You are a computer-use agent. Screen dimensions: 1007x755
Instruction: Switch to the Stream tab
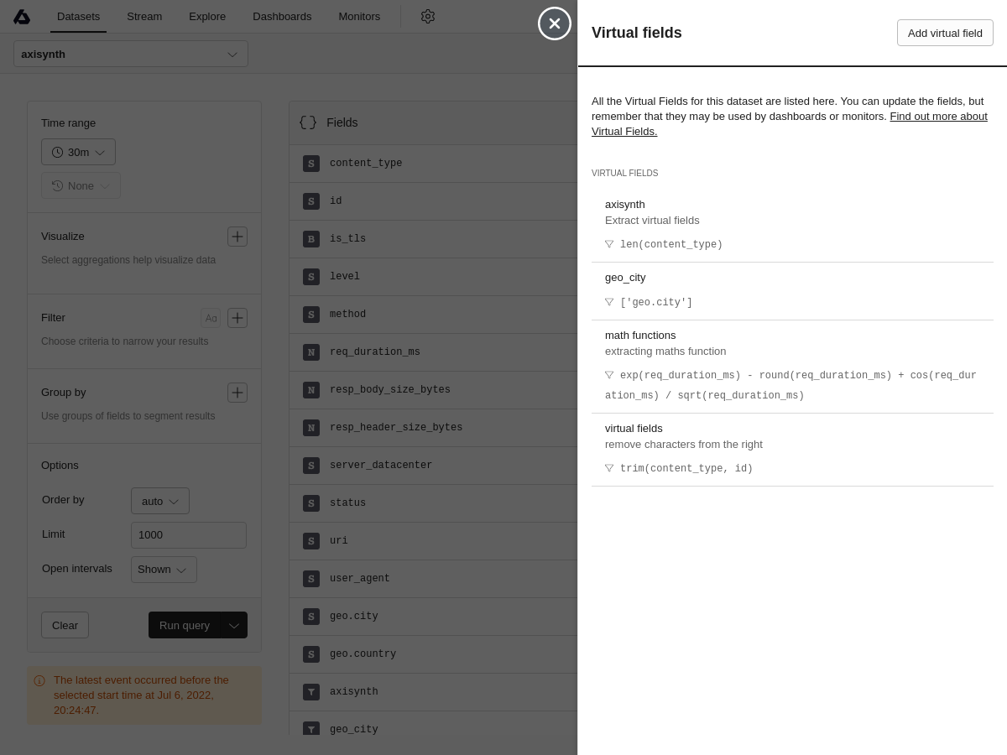coord(144,17)
